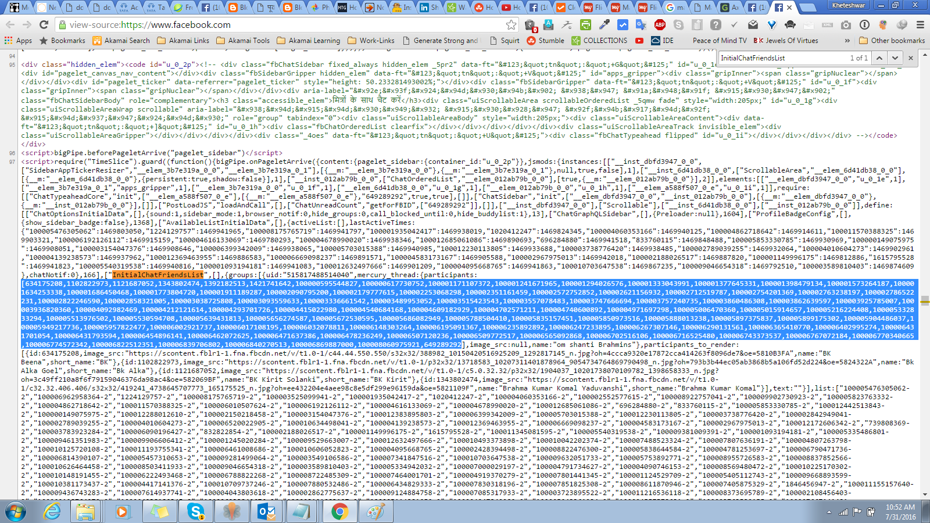
Task: Open the Apps shortcut in bookmarks bar
Action: [18, 41]
